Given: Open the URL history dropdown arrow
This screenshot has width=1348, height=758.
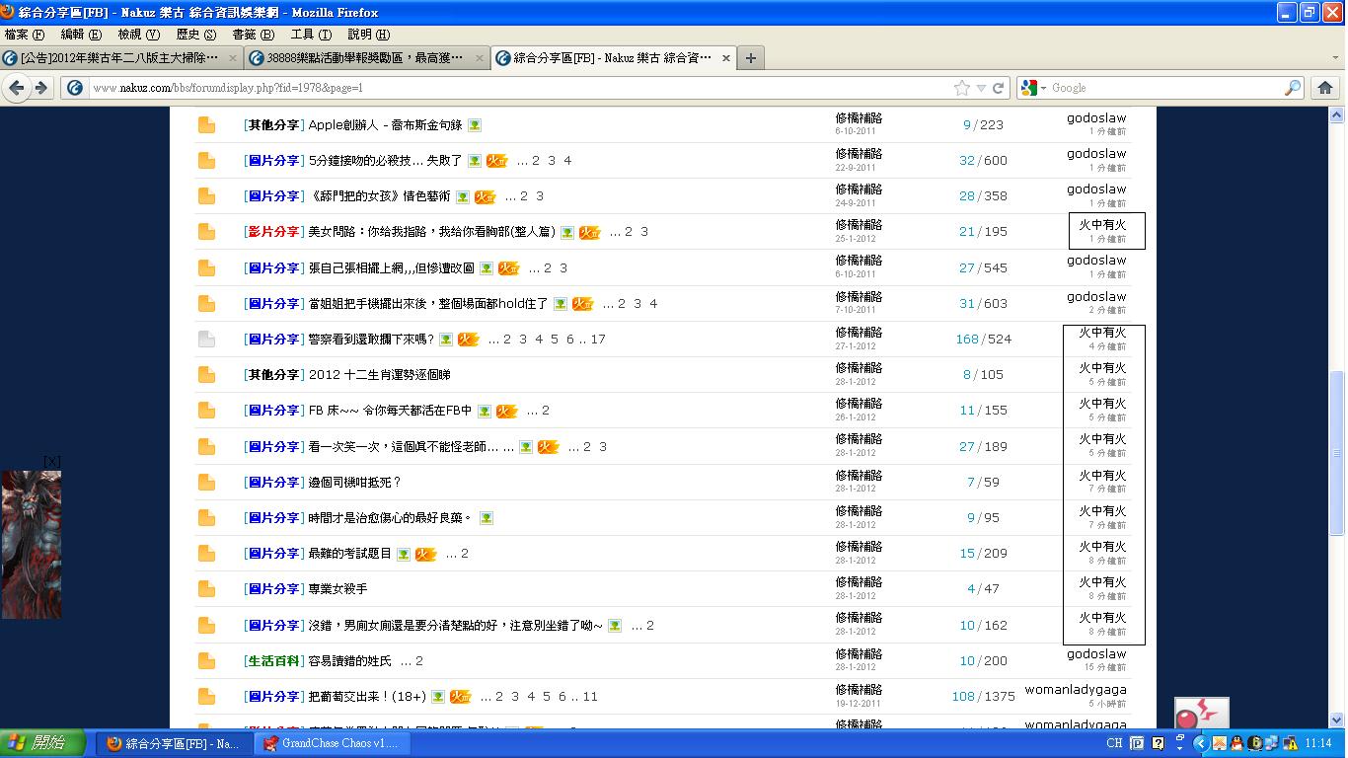Looking at the screenshot, I should coord(981,88).
